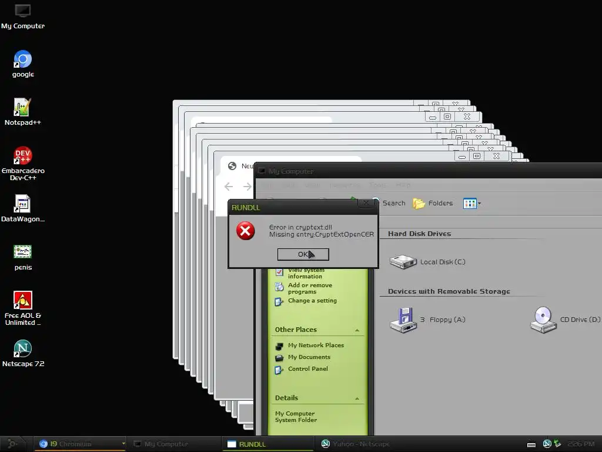The image size is (602, 452).
Task: Click the Folders toolbar button
Action: tap(433, 203)
